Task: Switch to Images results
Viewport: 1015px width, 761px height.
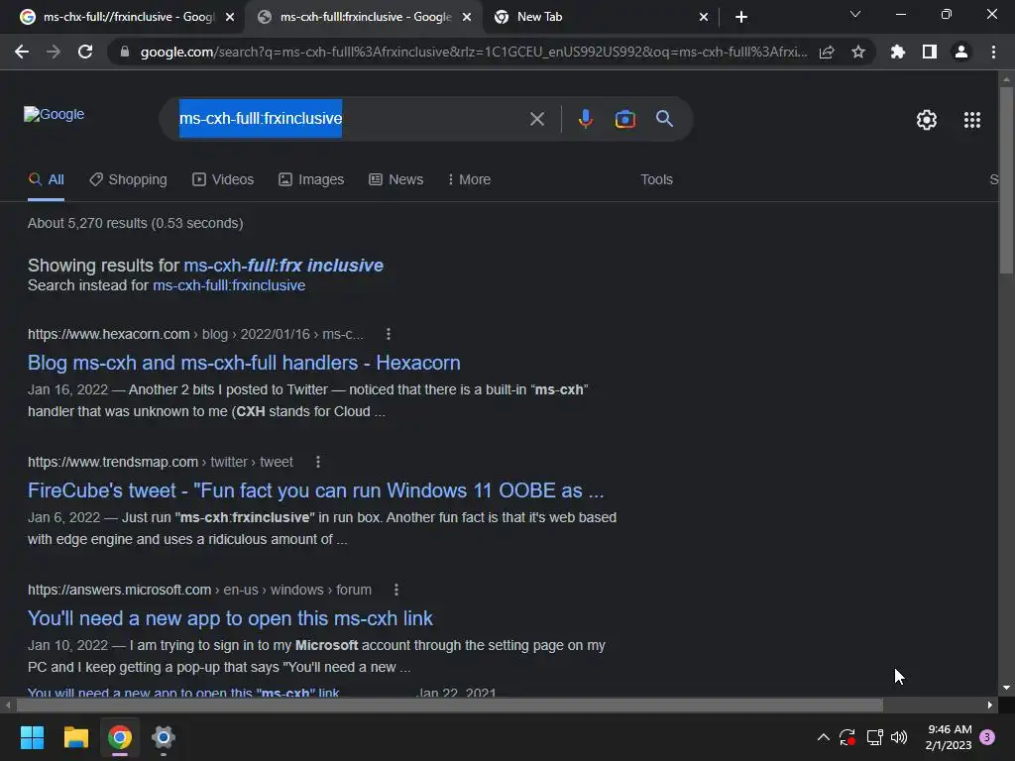Action: [311, 180]
